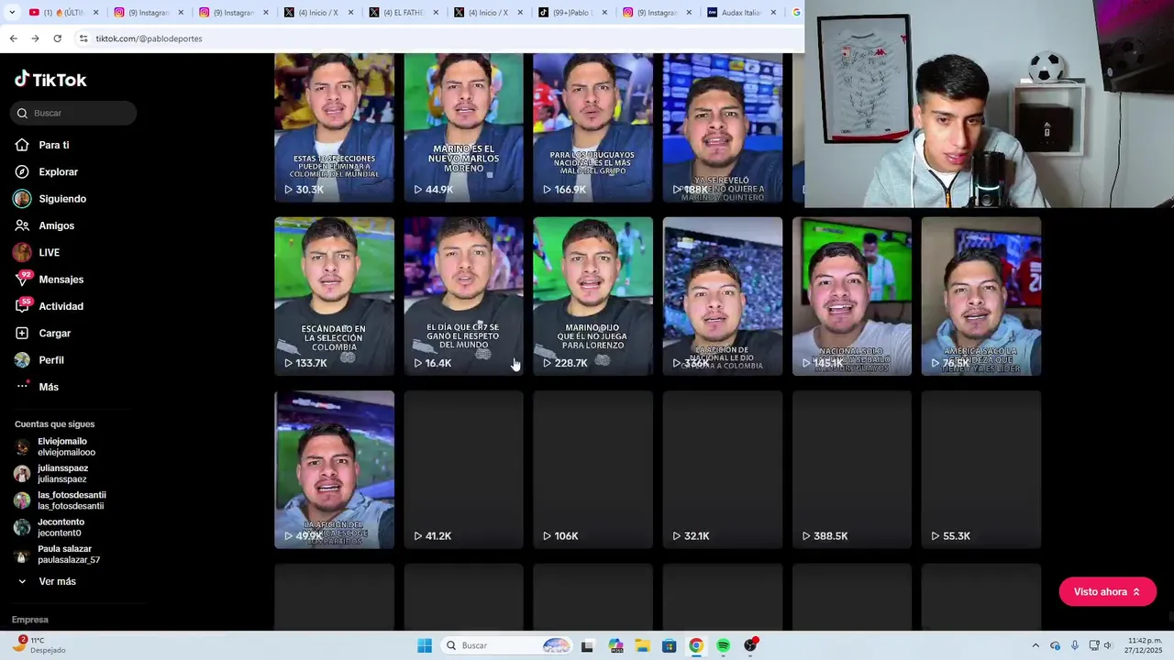
Task: Open Actividad icon with 55 badge
Action: [x=22, y=306]
